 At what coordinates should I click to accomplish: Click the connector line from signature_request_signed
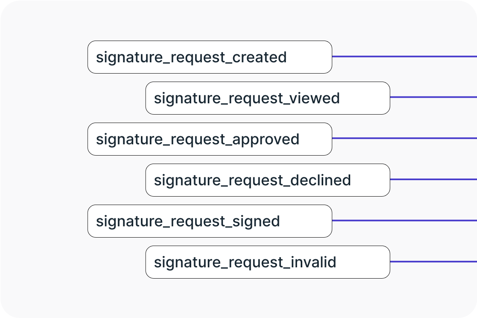click(405, 221)
